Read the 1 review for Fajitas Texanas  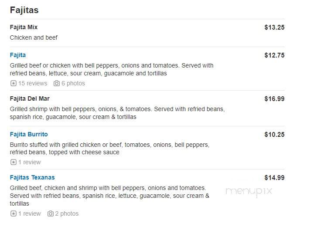(x=29, y=213)
